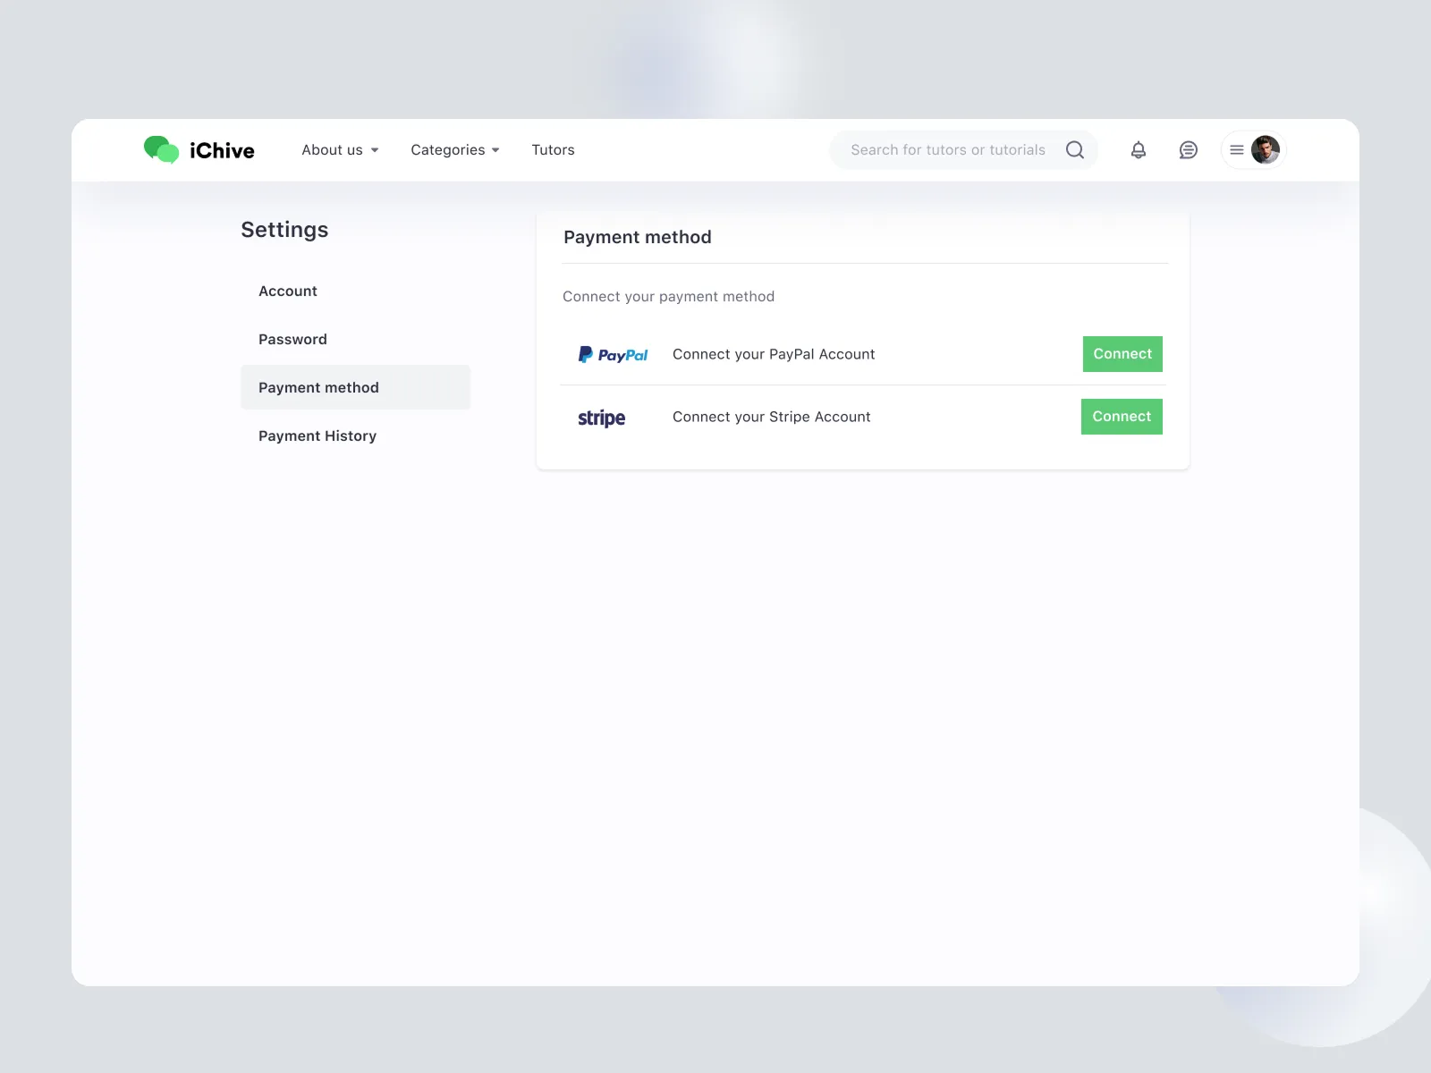The height and width of the screenshot is (1073, 1431).
Task: Connect the Stripe account
Action: click(x=1122, y=417)
